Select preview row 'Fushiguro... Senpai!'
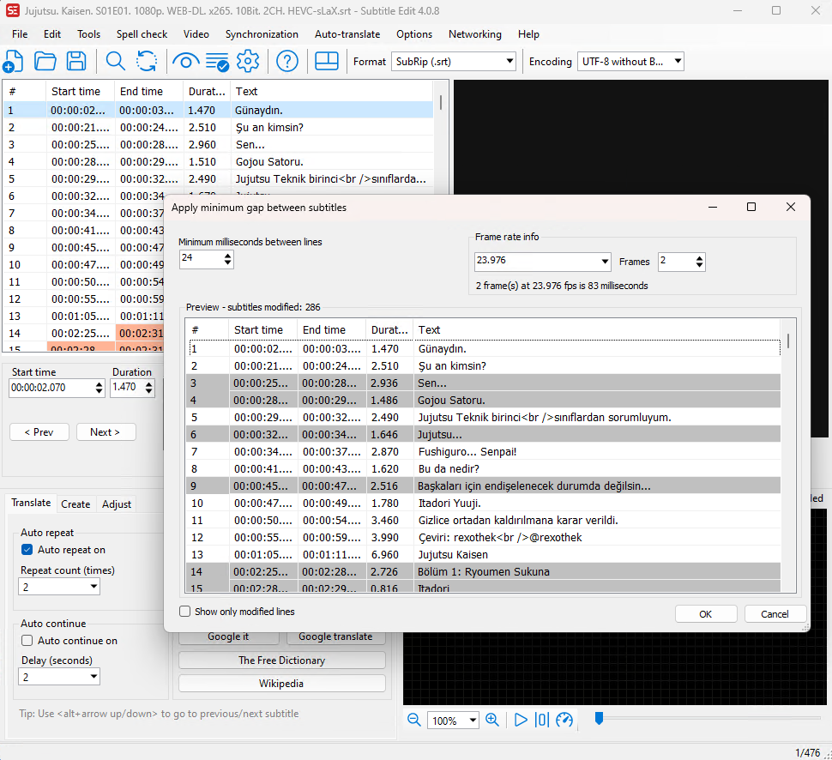Viewport: 832px width, 760px height. tap(483, 452)
